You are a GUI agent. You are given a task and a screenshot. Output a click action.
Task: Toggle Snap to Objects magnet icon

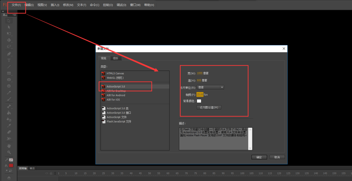[x=9, y=178]
